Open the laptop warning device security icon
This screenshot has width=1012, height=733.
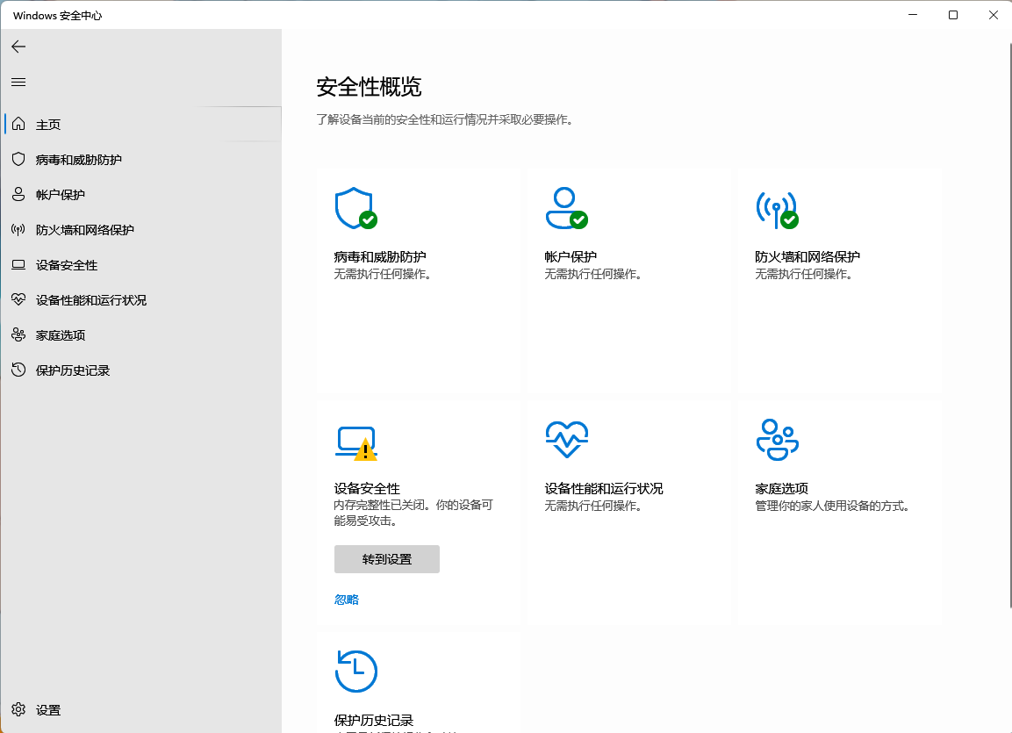coord(356,442)
